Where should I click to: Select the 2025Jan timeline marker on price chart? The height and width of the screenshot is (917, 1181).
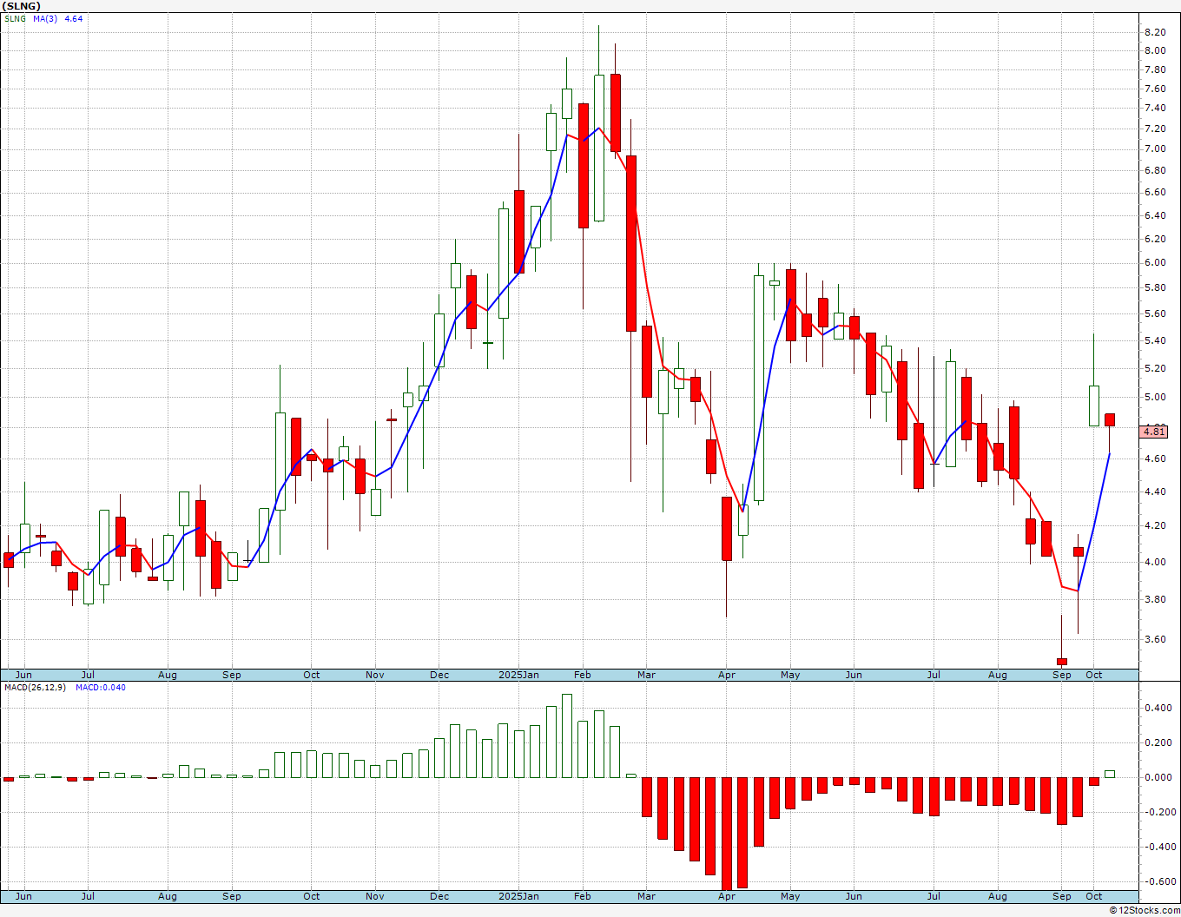[518, 675]
